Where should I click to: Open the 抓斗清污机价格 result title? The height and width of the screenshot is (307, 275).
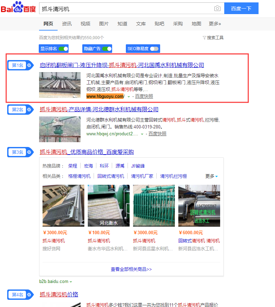[59, 294]
